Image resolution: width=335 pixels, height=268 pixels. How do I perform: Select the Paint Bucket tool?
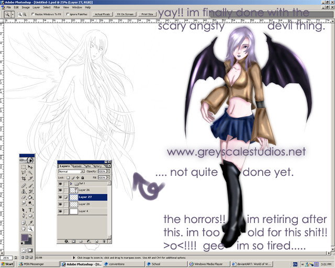[30, 197]
